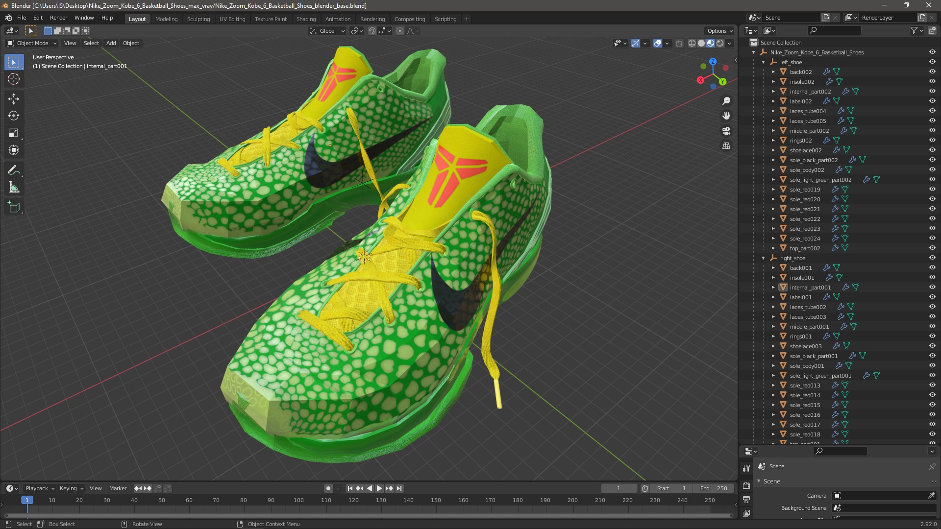
Task: Jump to the start frame button
Action: (x=350, y=488)
